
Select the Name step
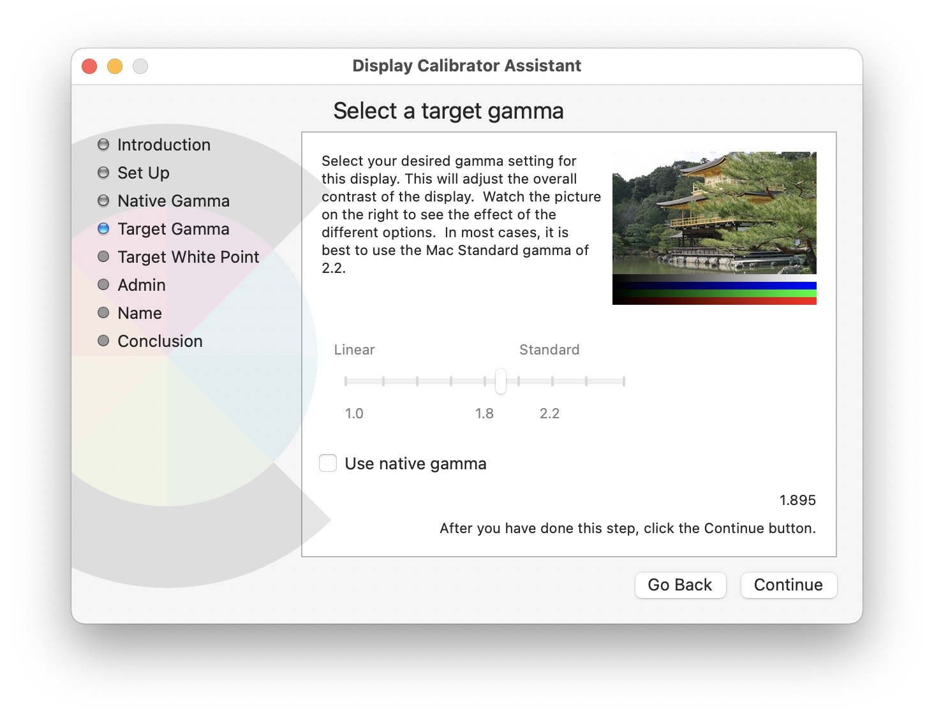140,313
